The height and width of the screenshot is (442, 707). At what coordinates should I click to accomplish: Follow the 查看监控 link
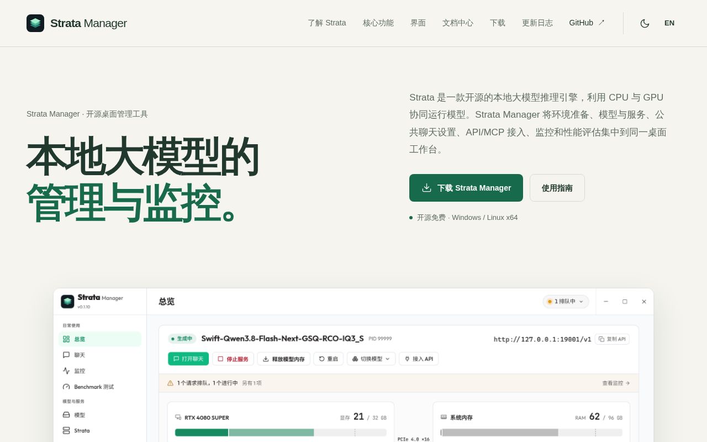[616, 383]
